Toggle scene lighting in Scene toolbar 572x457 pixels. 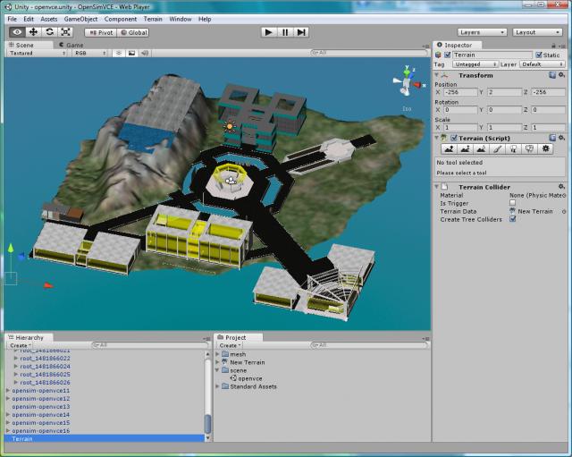pyautogui.click(x=119, y=54)
